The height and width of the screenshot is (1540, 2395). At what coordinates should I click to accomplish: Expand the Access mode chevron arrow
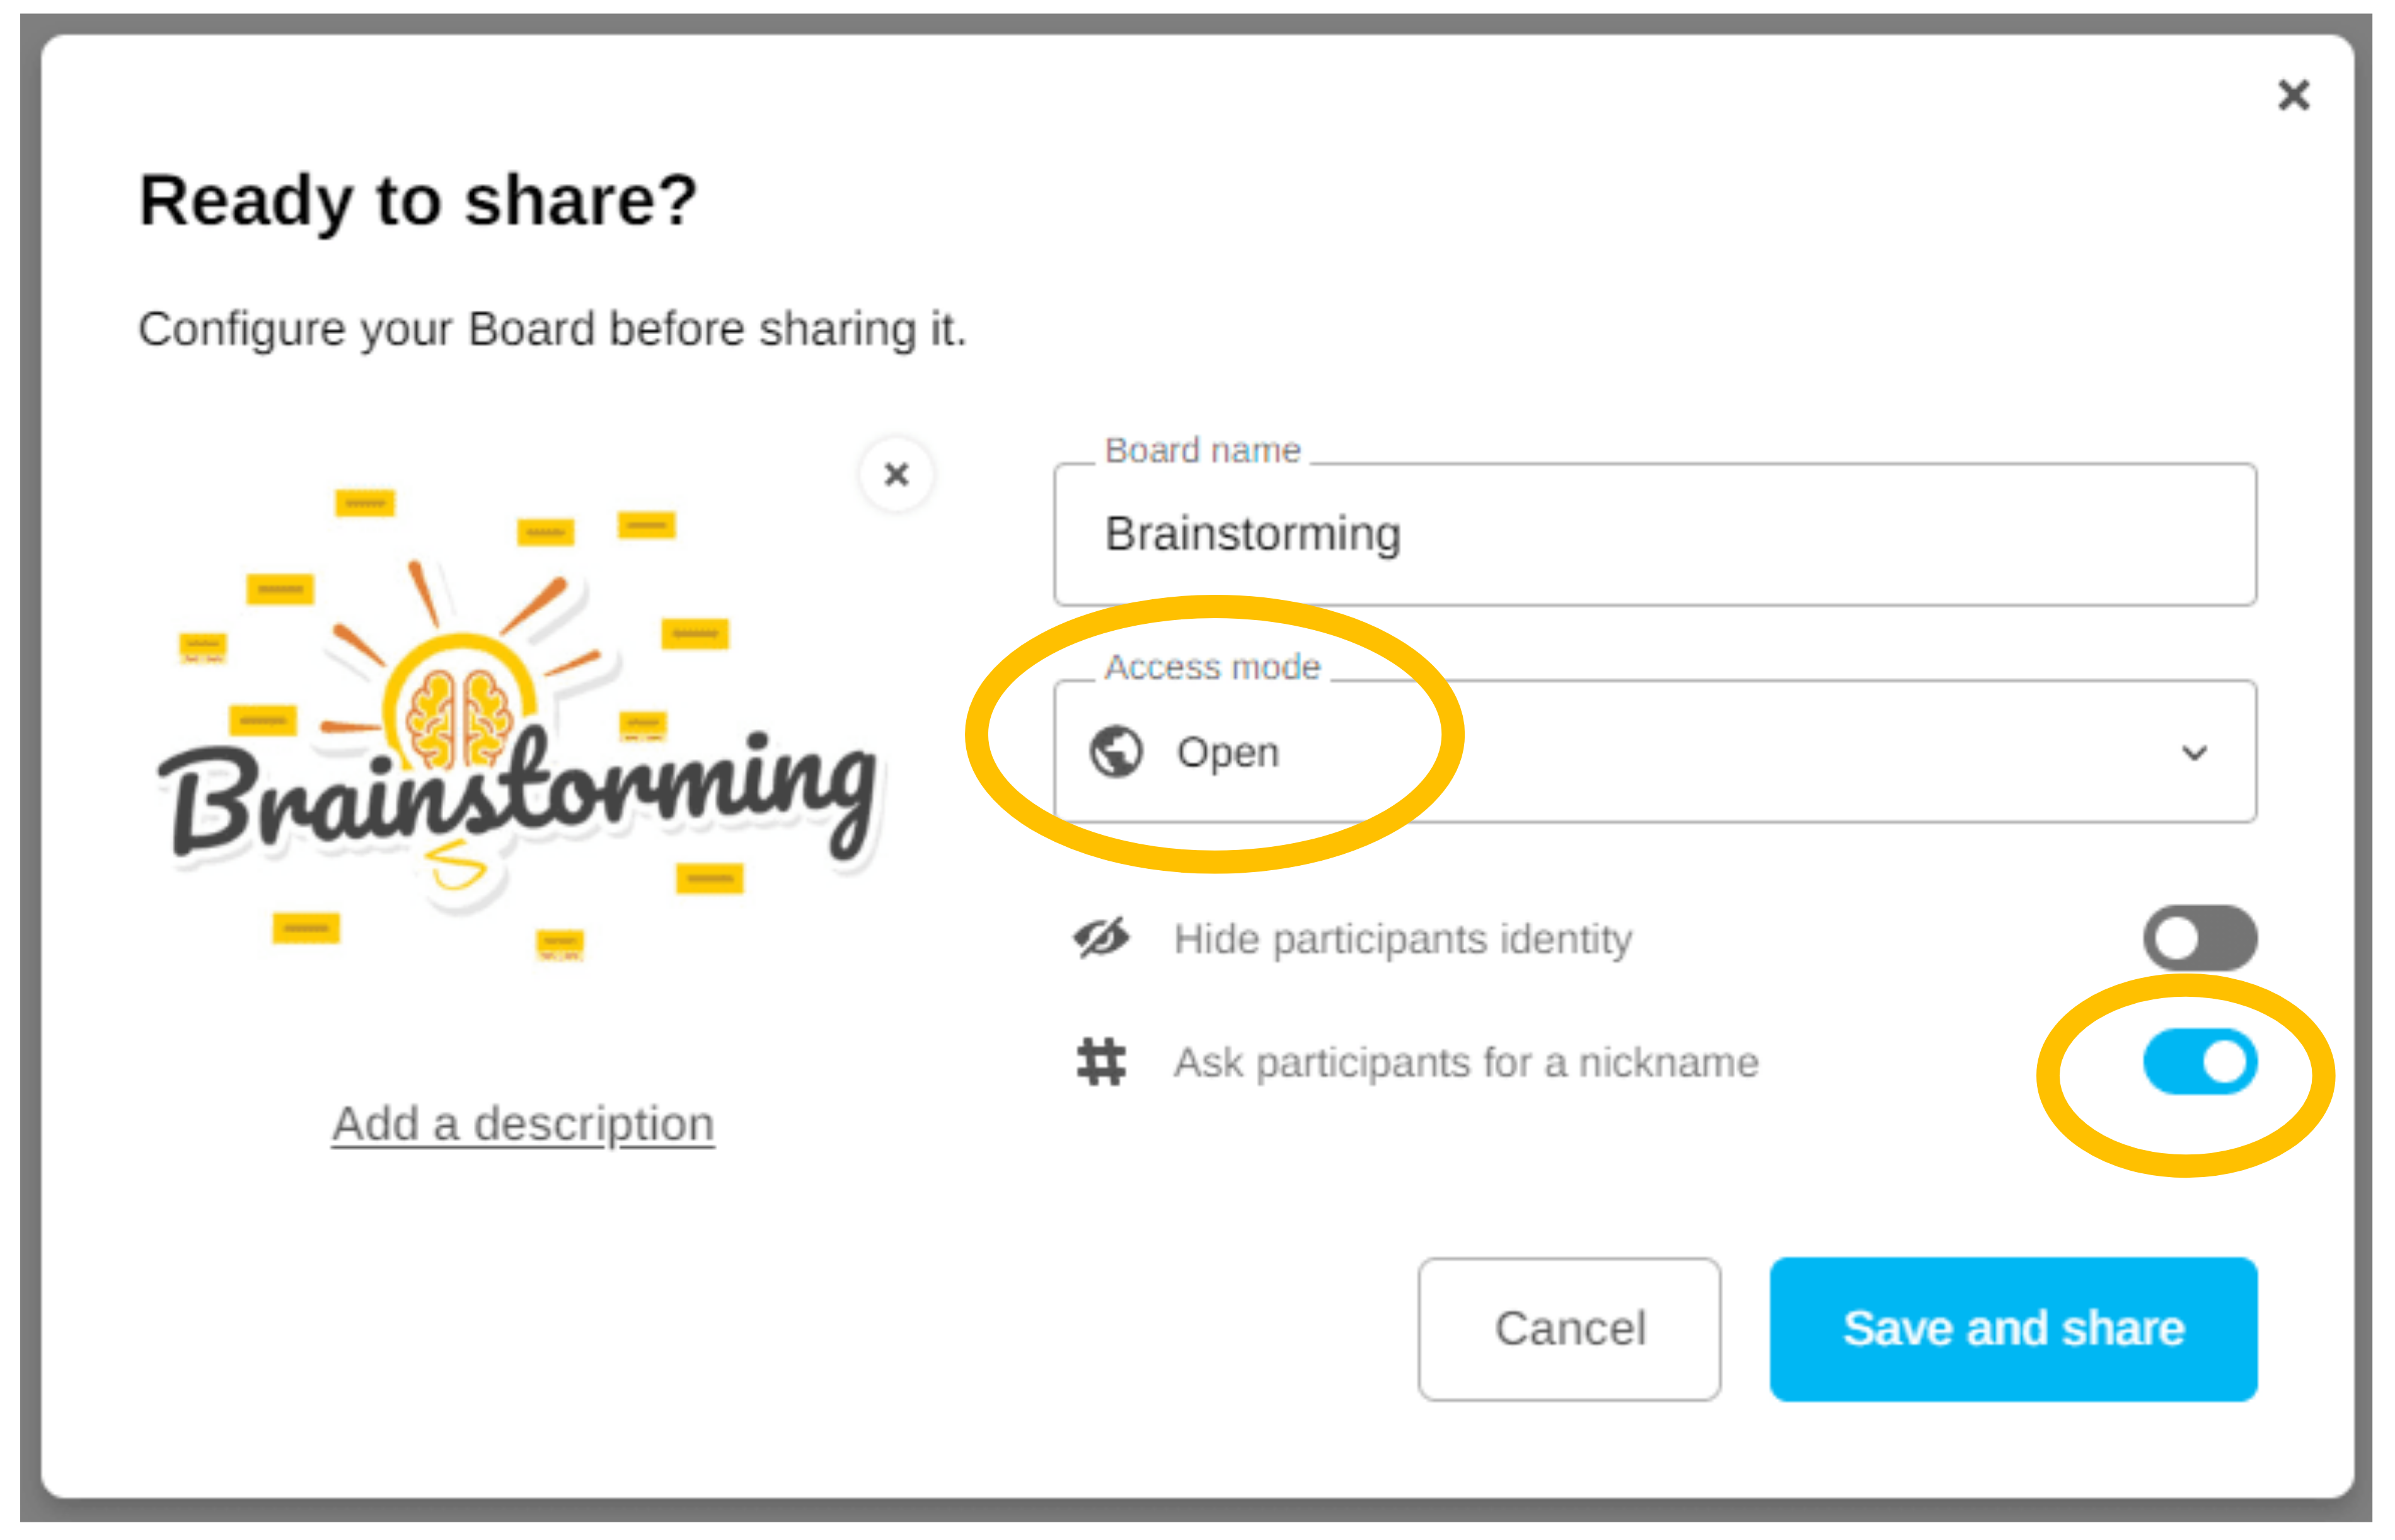[x=2194, y=752]
